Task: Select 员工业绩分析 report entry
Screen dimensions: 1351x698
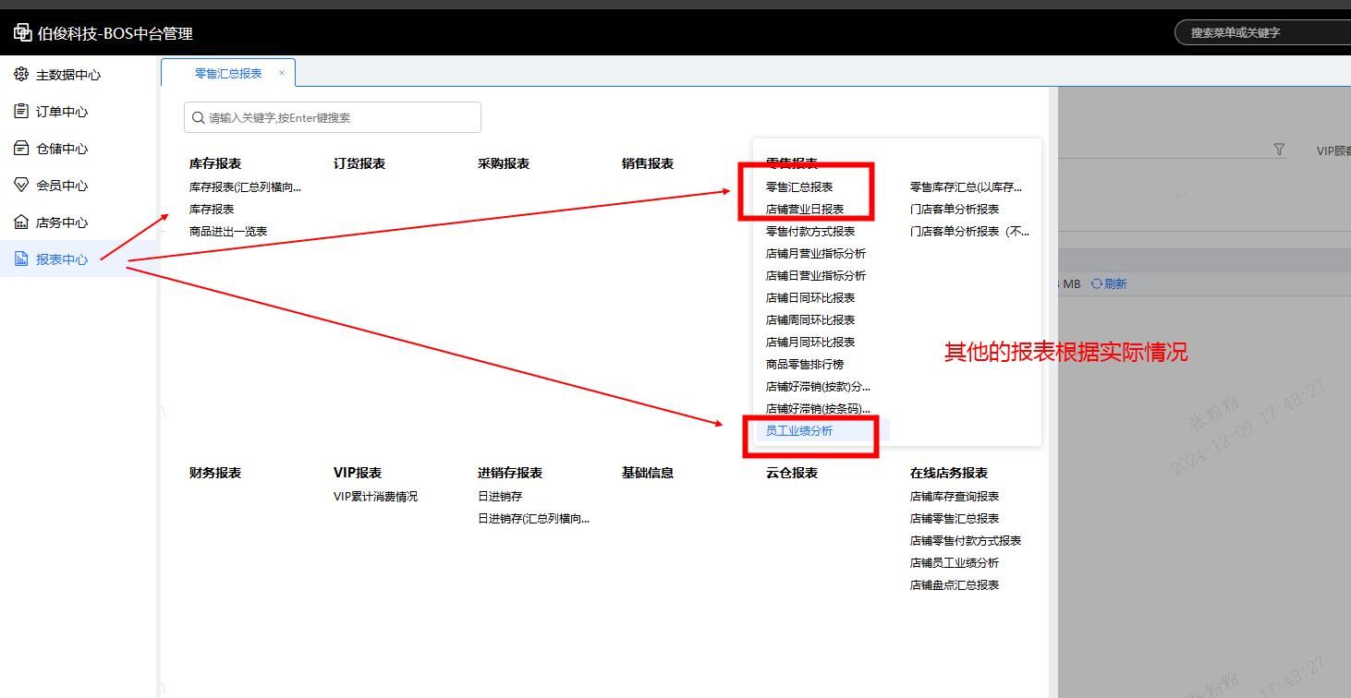Action: [799, 430]
